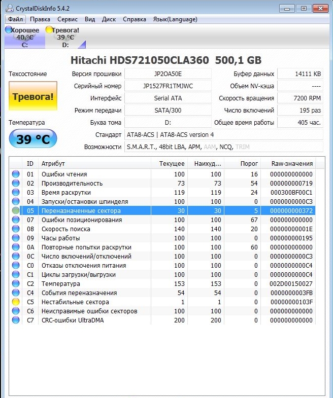Screen dimensions: 333x398
Task: Select the Переназначенные сектора row text
Action: (81, 211)
